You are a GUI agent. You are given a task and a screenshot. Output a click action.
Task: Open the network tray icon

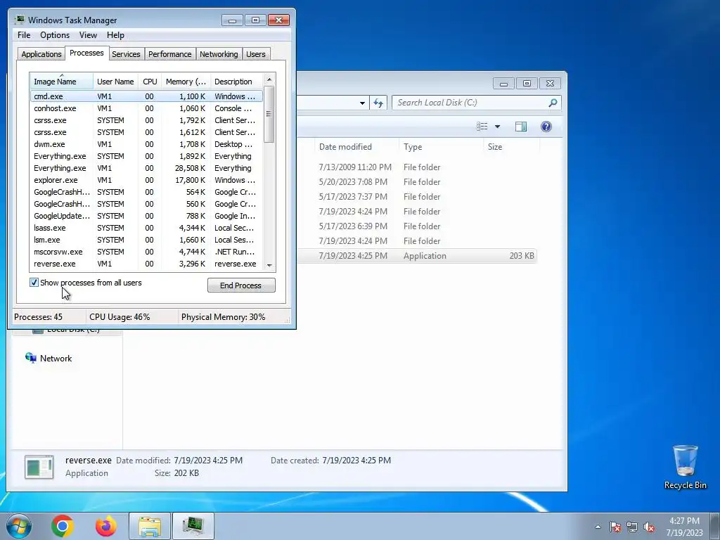(x=632, y=527)
